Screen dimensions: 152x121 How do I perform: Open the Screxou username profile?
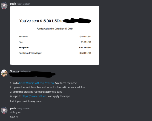(15, 71)
